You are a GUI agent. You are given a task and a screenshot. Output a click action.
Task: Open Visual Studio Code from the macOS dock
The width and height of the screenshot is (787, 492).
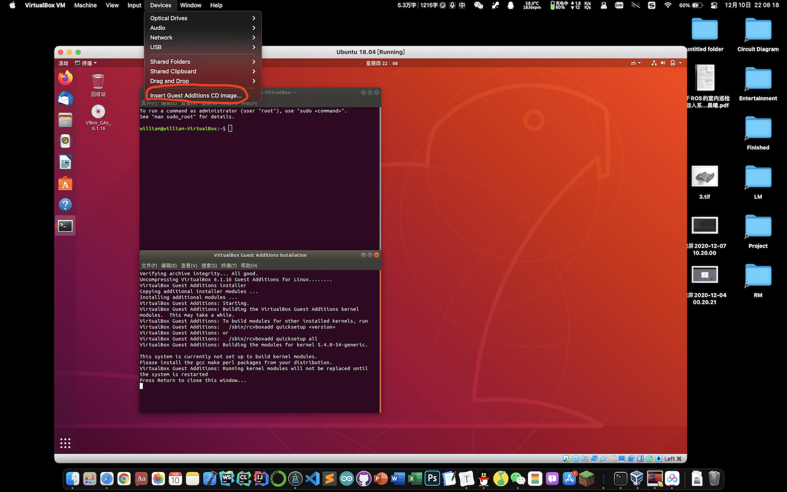[x=313, y=478]
